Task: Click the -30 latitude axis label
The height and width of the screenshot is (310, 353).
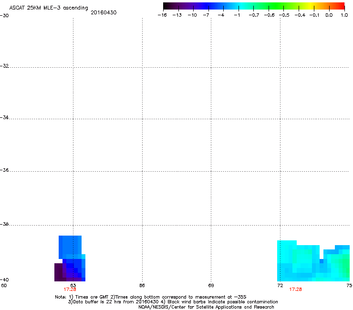Action: tap(4, 16)
